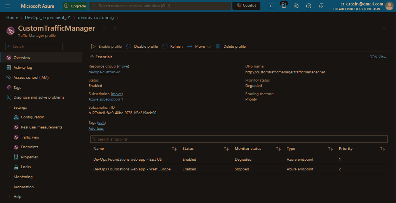Screen dimensions: 396x203
Task: Expand the Move dropdown chevron
Action: point(209,47)
